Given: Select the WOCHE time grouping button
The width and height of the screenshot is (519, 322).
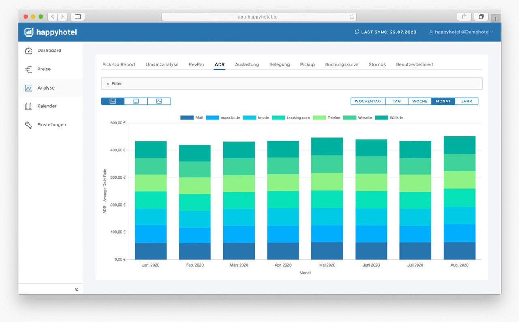Looking at the screenshot, I should pyautogui.click(x=420, y=101).
